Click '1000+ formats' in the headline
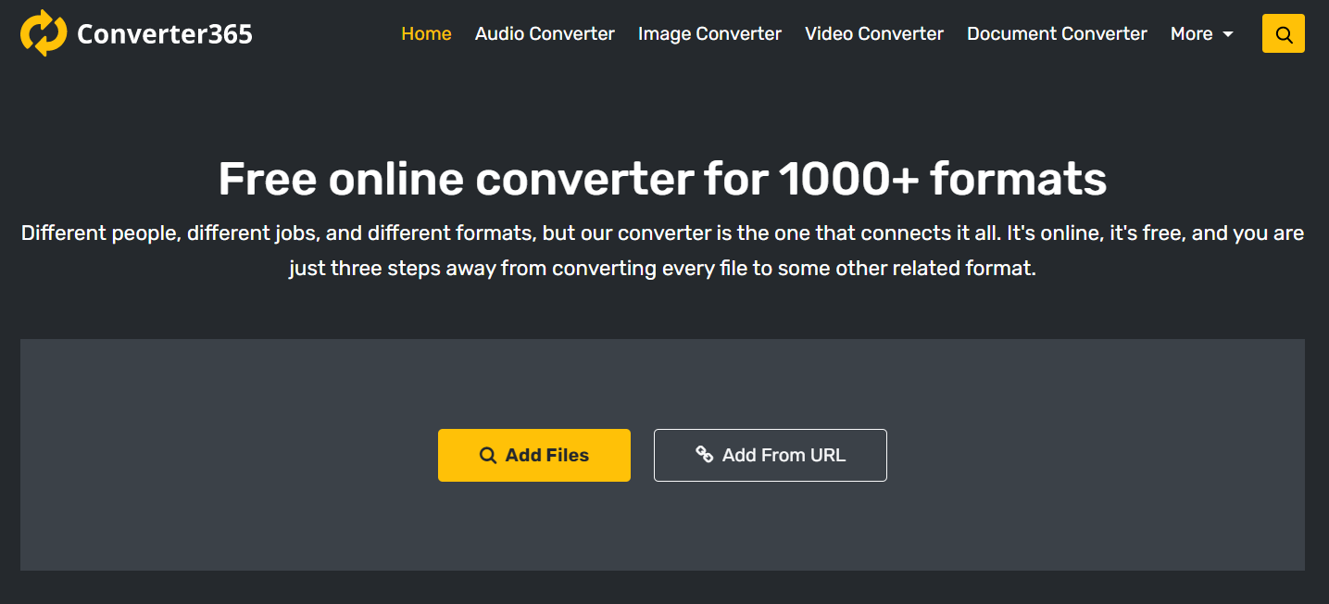Viewport: 1329px width, 604px height. [942, 179]
